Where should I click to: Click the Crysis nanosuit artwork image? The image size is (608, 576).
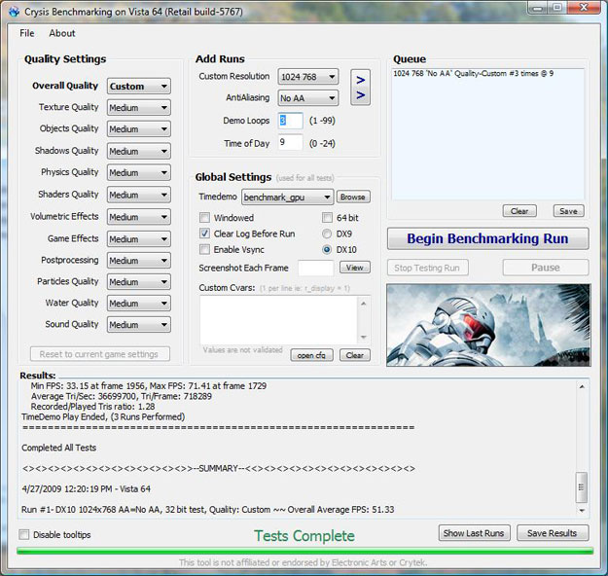[488, 325]
